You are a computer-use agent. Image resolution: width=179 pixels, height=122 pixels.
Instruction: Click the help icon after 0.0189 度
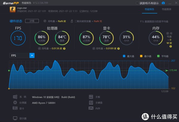tap(118, 49)
